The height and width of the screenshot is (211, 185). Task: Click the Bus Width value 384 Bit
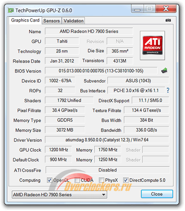(x=147, y=120)
